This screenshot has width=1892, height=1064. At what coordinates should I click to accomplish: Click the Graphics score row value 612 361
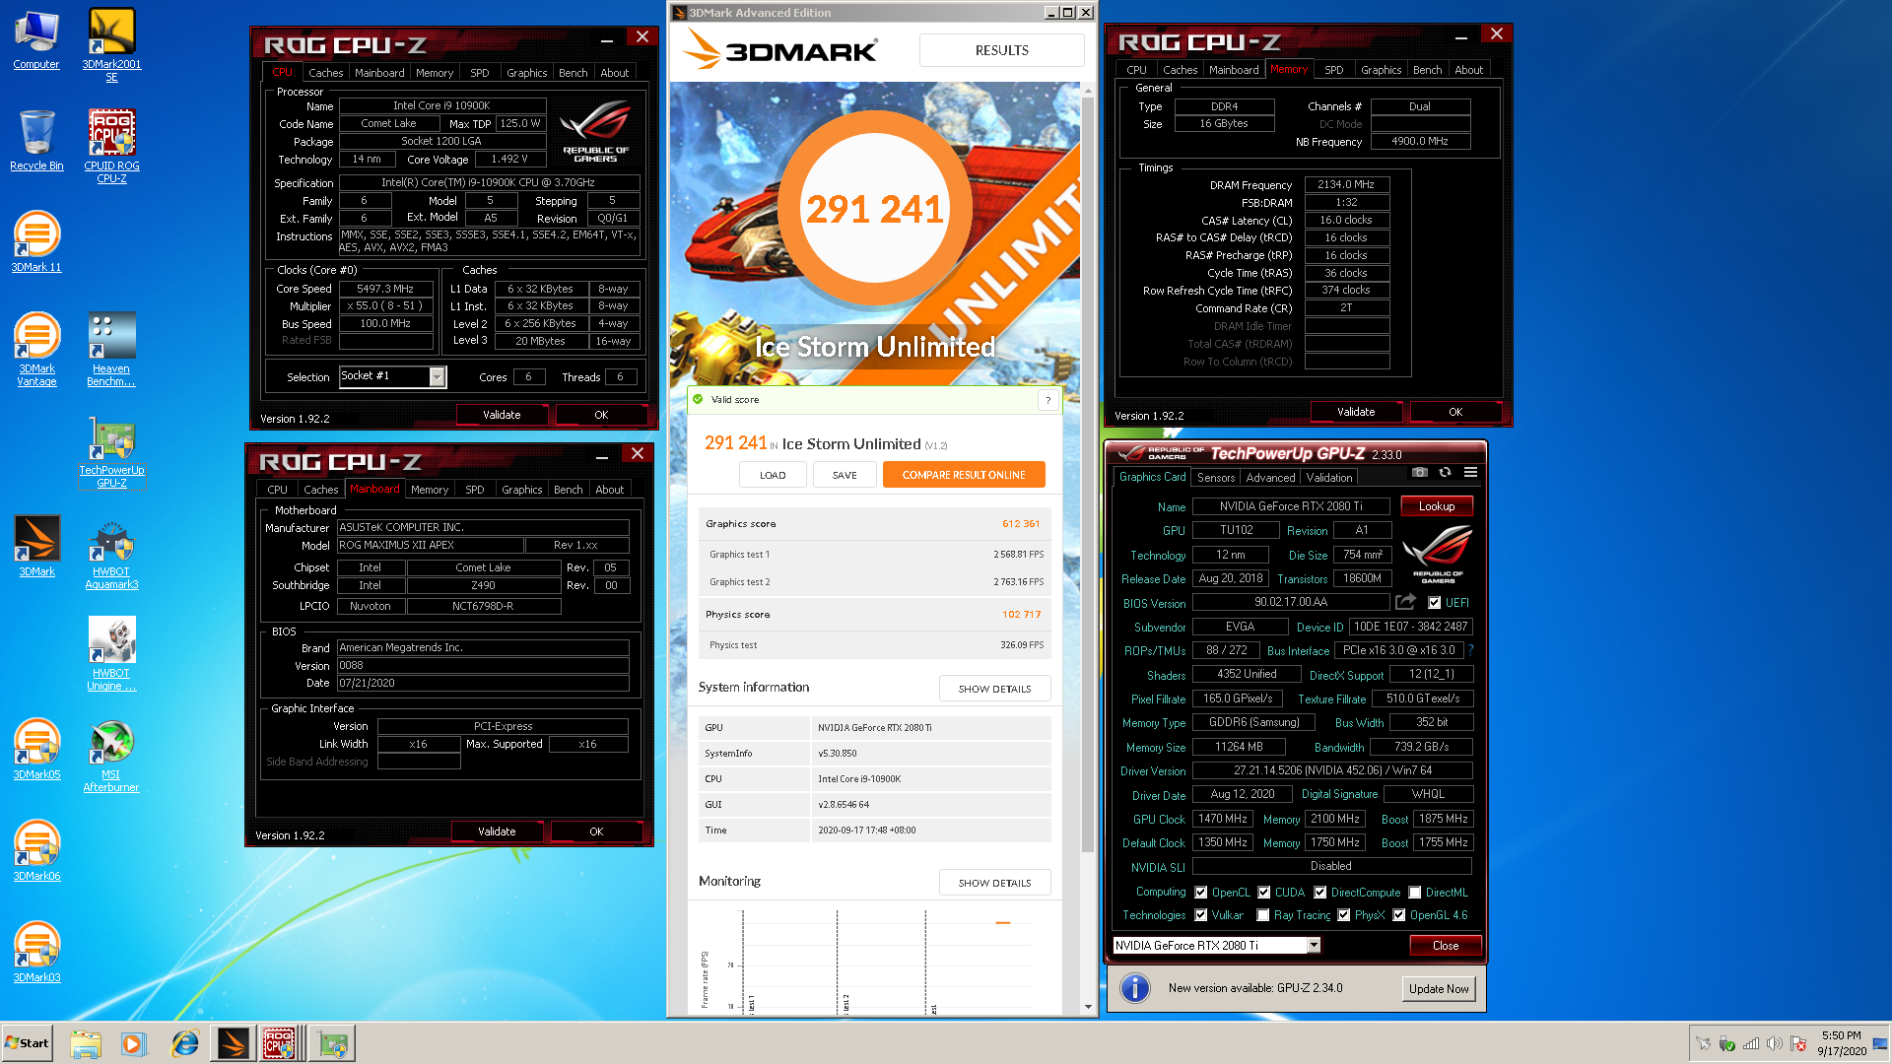click(1021, 524)
